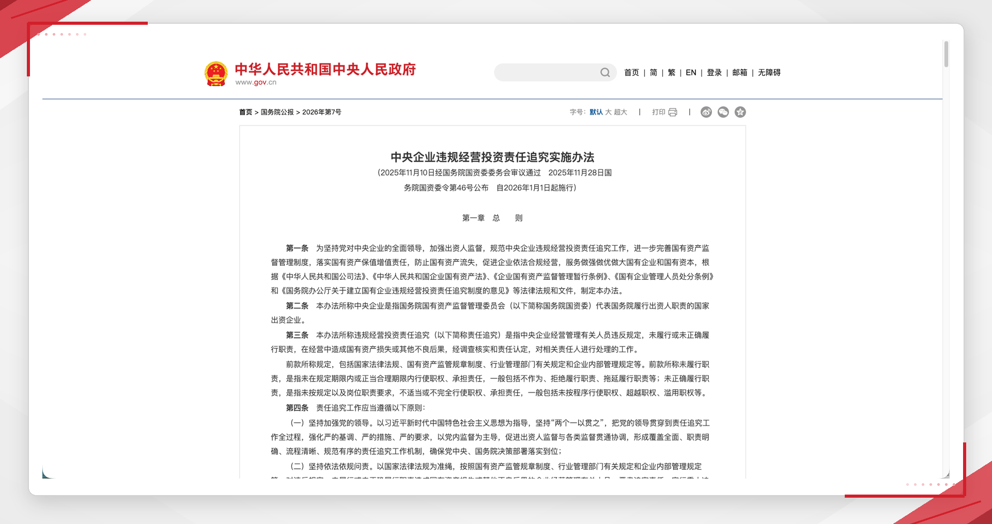The width and height of the screenshot is (992, 524).
Task: Click the search magnifier icon
Action: (605, 72)
